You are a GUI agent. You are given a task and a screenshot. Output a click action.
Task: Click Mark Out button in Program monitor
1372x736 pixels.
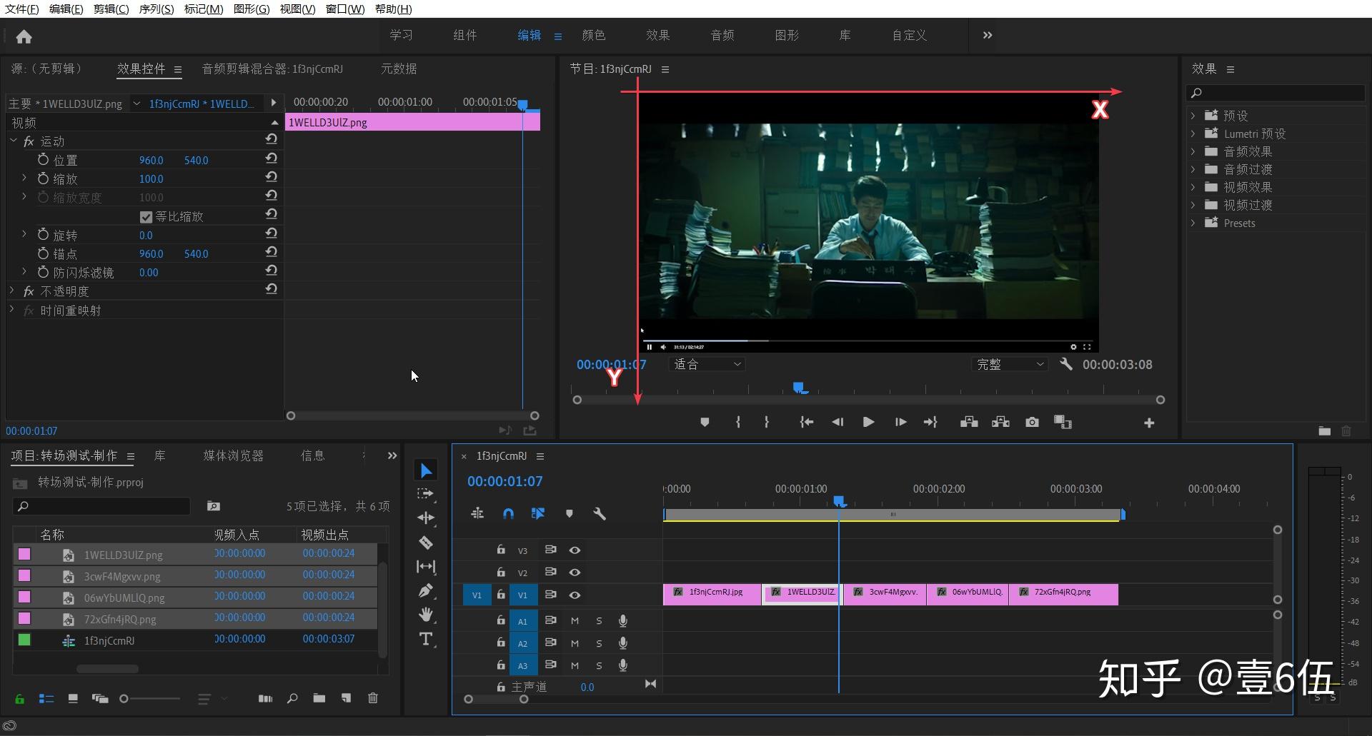[767, 423]
